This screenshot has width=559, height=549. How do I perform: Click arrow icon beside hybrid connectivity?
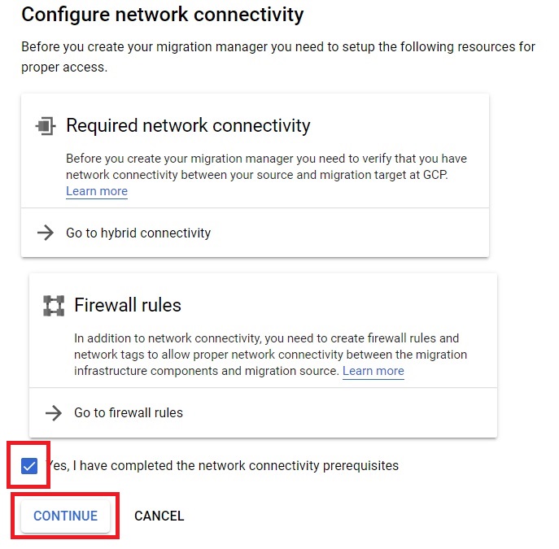[x=46, y=233]
